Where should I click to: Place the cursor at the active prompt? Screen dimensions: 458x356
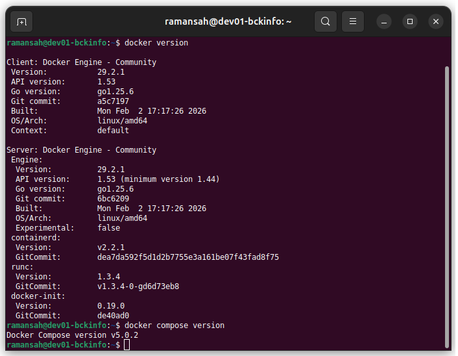tap(127, 345)
